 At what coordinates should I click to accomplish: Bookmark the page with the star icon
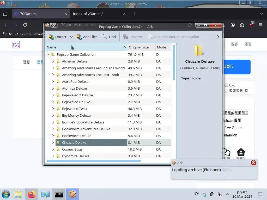(190, 25)
